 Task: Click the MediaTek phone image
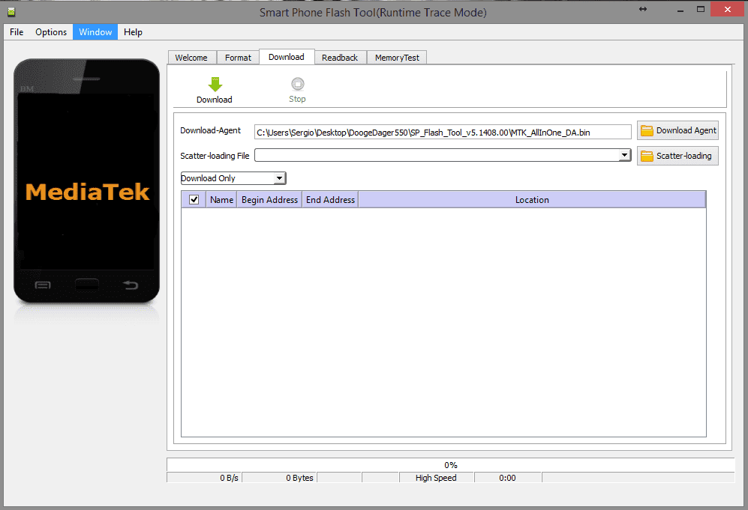[87, 181]
